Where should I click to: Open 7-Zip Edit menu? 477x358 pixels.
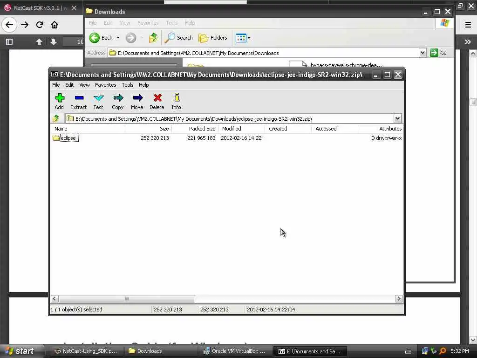click(69, 85)
